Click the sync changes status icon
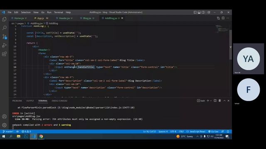266x149 pixels. pyautogui.click(x=17, y=132)
